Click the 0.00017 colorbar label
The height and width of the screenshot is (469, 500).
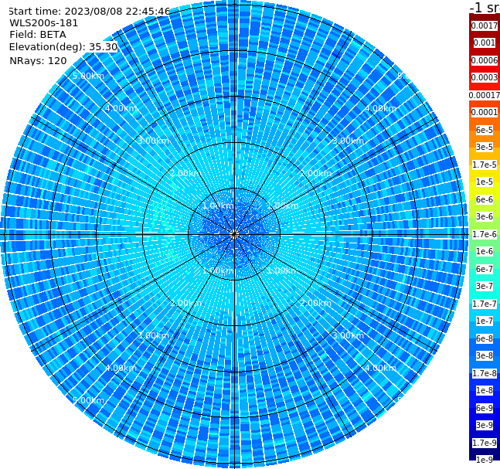(x=485, y=95)
